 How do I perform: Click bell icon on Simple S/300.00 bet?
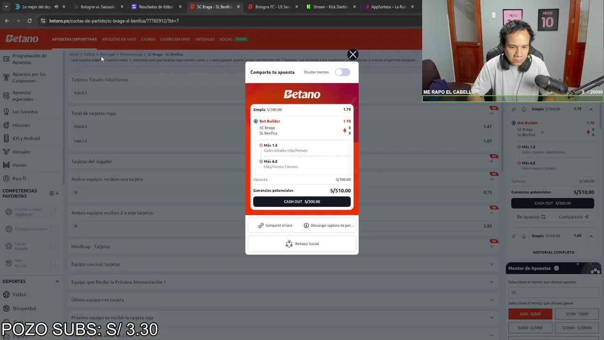[523, 109]
